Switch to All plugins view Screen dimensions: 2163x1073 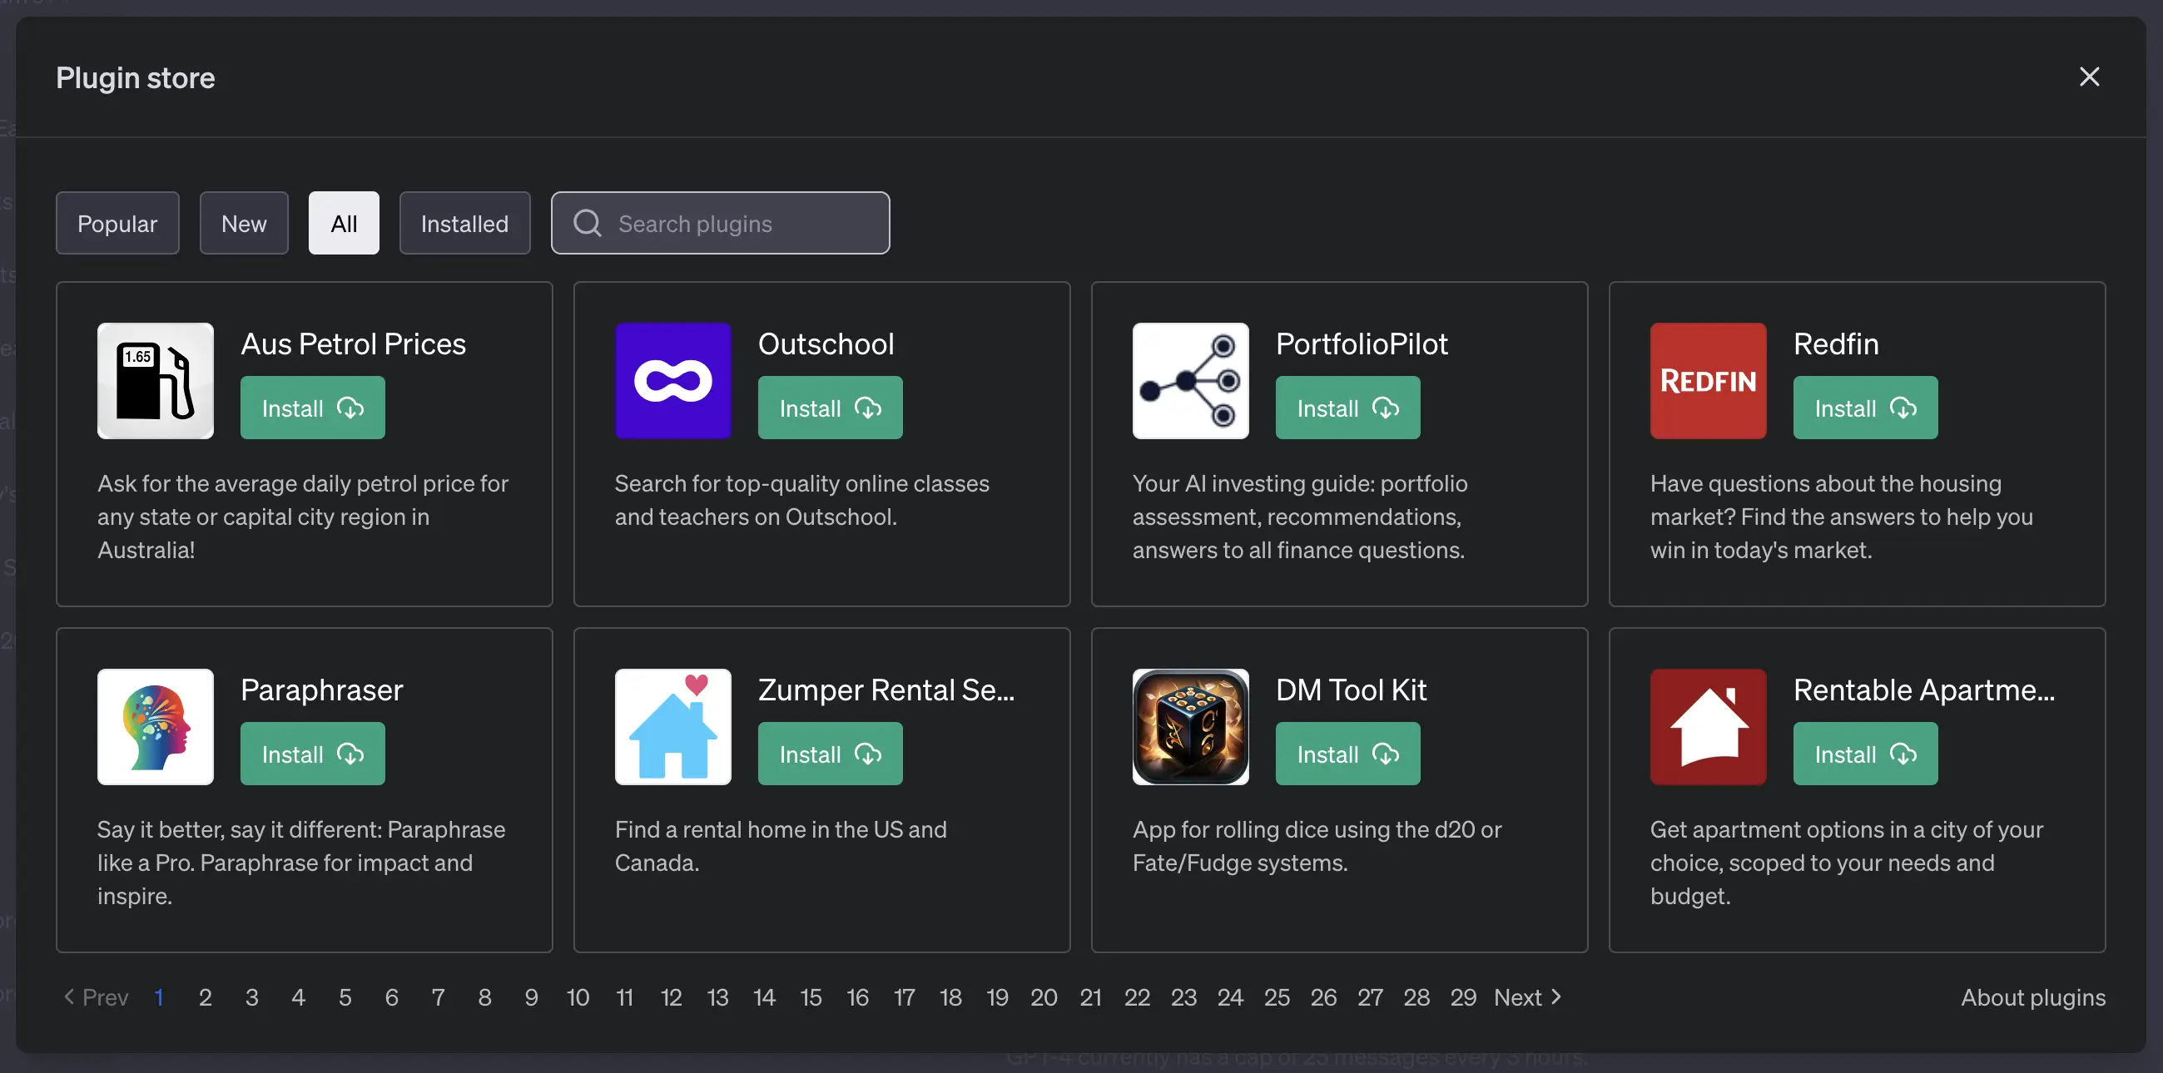[344, 222]
